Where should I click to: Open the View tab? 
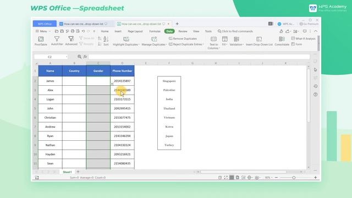click(196, 31)
